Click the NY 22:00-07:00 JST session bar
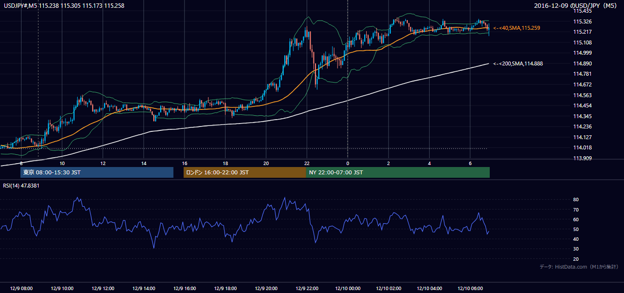 398,172
